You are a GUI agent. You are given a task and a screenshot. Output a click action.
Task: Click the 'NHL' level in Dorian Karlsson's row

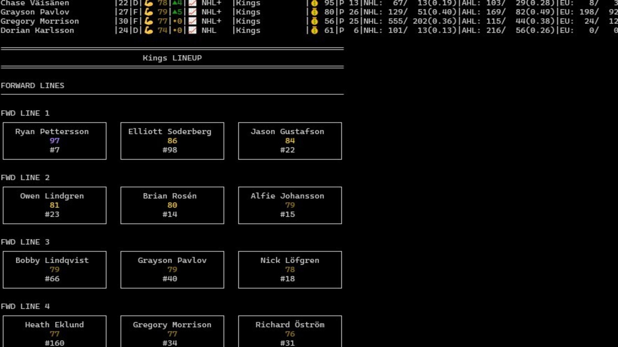pyautogui.click(x=209, y=31)
